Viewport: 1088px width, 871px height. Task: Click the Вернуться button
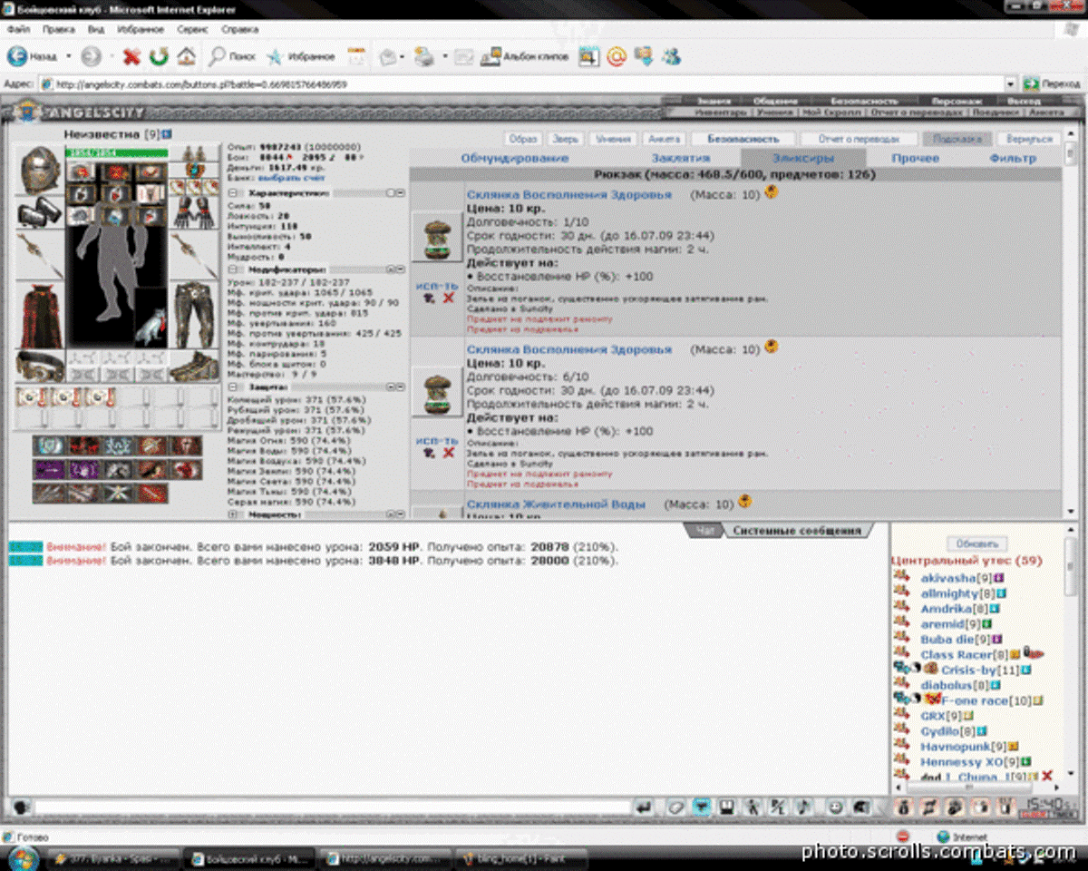point(1029,139)
